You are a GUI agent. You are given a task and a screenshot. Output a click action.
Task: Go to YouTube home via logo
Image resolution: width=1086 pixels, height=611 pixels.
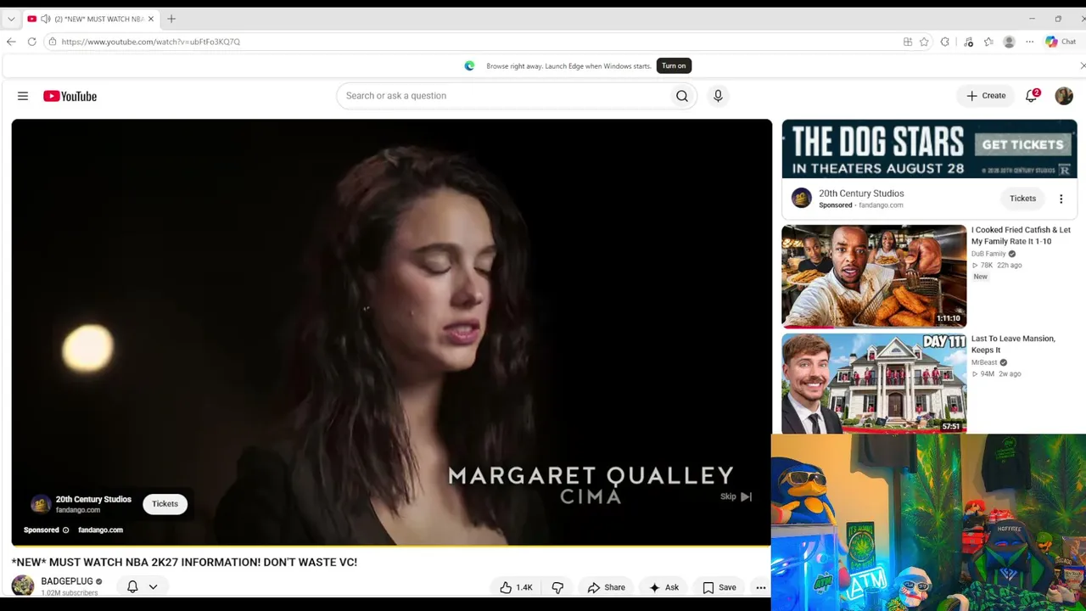pyautogui.click(x=70, y=96)
